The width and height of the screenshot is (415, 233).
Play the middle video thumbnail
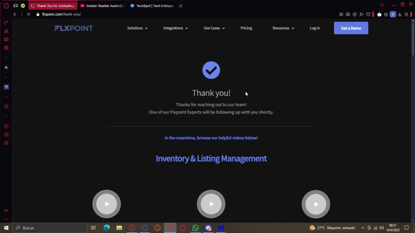click(x=211, y=204)
